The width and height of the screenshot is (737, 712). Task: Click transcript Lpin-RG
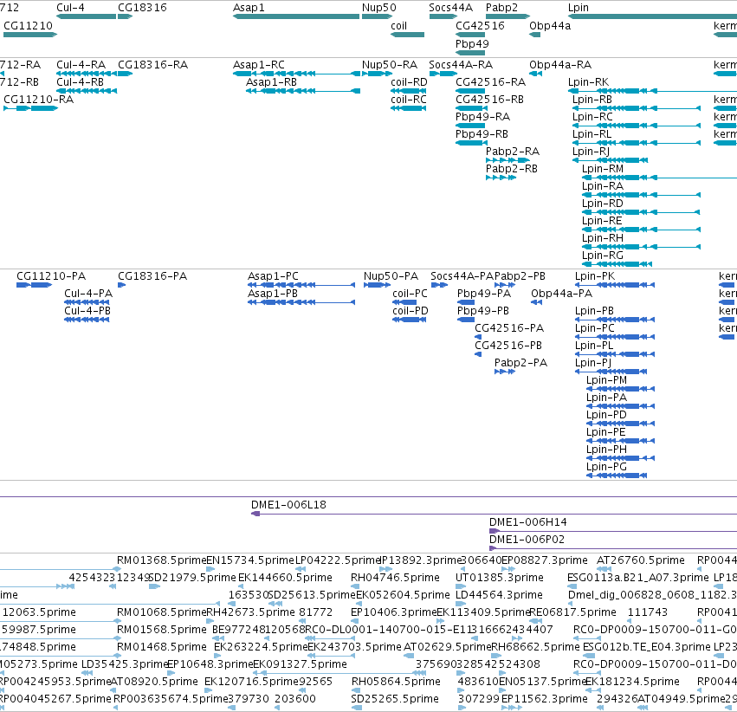click(617, 264)
